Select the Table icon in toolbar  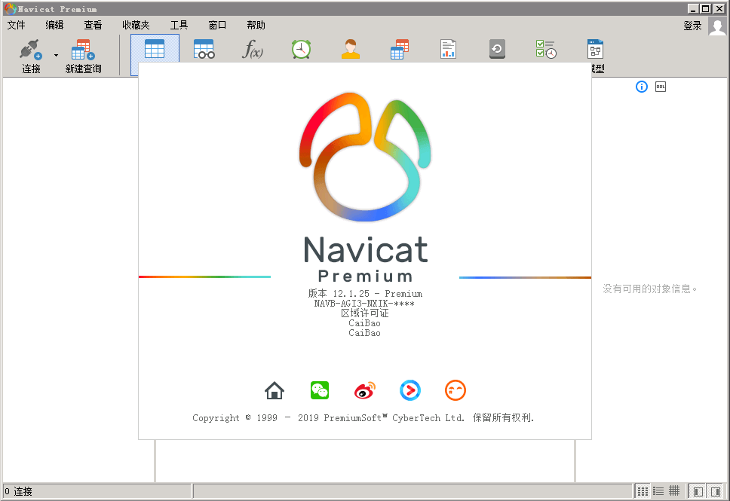click(x=155, y=49)
